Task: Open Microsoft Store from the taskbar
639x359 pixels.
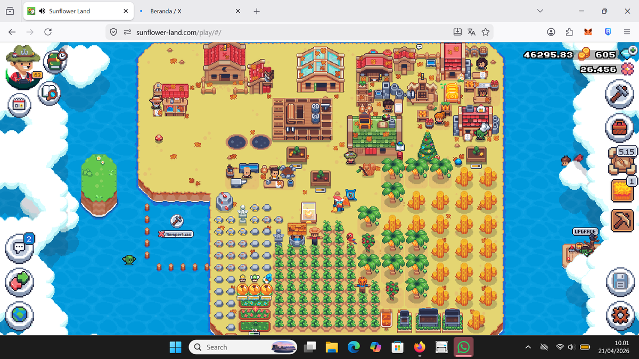Action: 398,347
